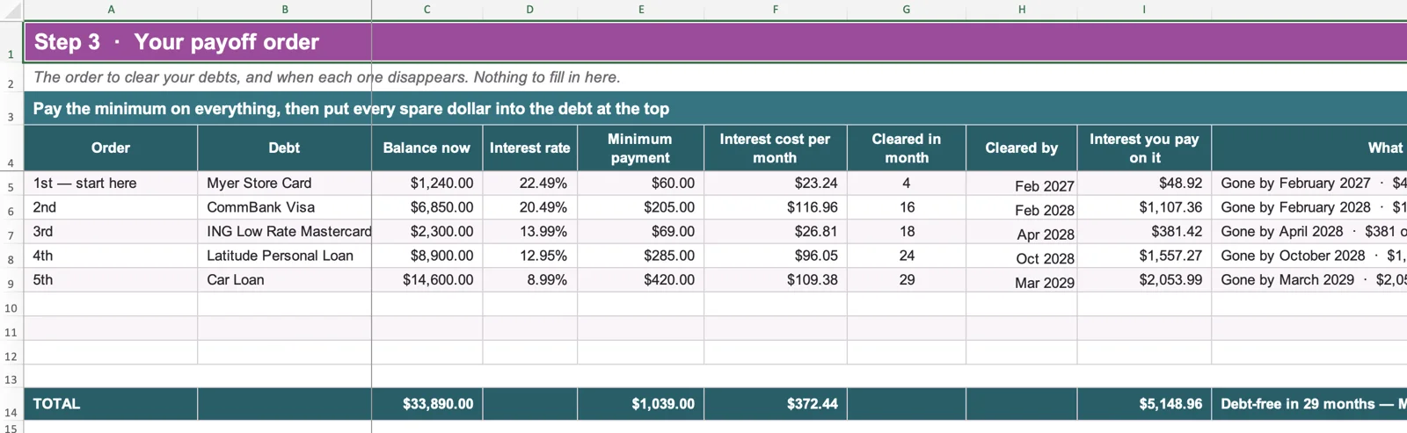Screen dimensions: 1407x433
Task: Select column G header
Action: click(907, 10)
